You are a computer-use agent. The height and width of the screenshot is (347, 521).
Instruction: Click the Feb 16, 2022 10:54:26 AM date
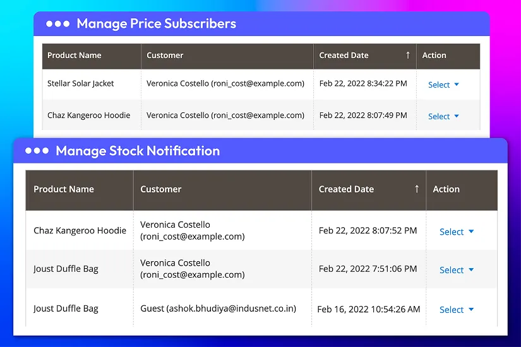coord(369,309)
